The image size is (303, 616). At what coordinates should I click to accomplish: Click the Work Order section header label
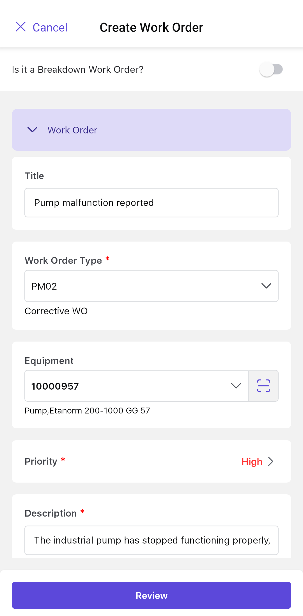[x=72, y=130]
